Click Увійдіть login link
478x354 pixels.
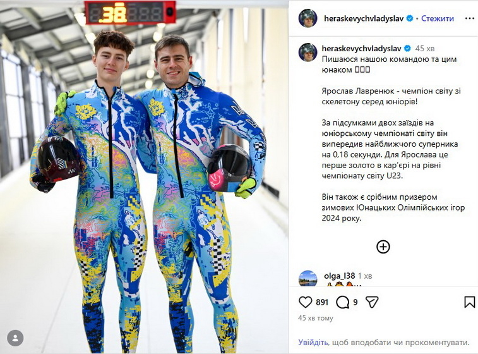[313, 343]
